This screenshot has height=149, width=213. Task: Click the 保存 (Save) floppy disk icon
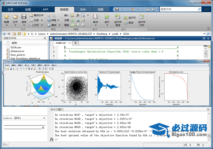click(x=24, y=16)
